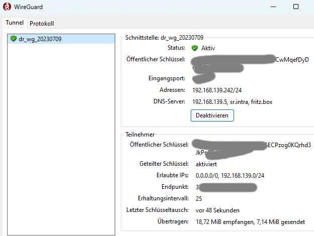Click allowed IPs 0.0.0.0/0, 192.168.139.0/24
Image resolution: width=314 pixels, height=236 pixels.
coord(230,176)
